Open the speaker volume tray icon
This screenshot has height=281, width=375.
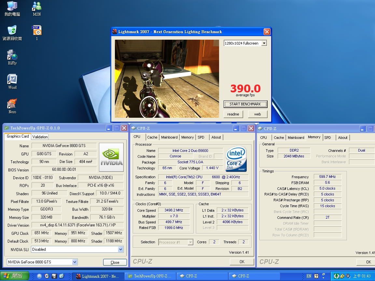click(x=348, y=276)
